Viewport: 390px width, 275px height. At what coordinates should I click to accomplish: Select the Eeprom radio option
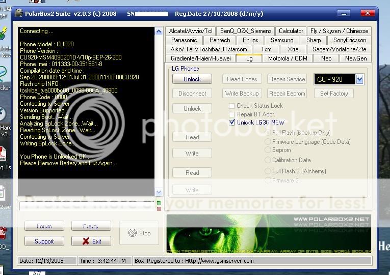[x=268, y=150]
